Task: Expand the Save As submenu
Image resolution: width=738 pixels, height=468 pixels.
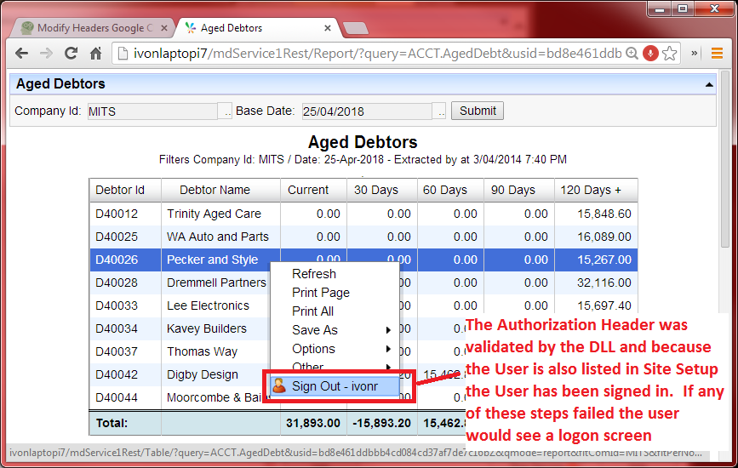Action: [x=388, y=330]
